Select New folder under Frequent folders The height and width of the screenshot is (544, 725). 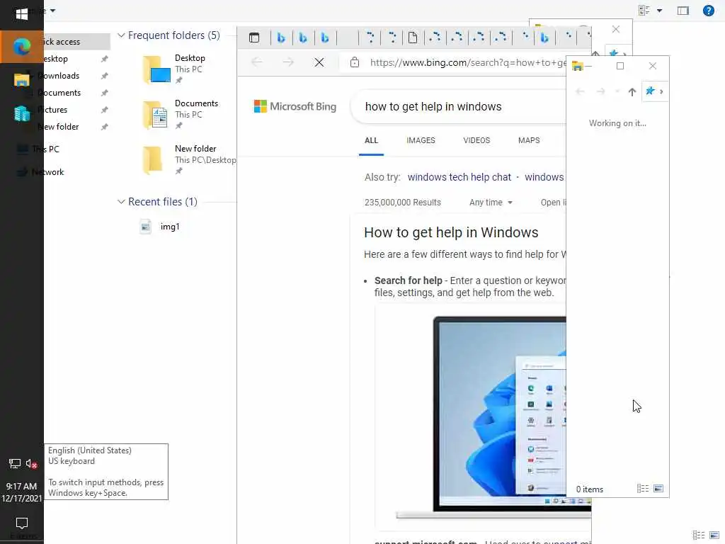click(x=188, y=159)
